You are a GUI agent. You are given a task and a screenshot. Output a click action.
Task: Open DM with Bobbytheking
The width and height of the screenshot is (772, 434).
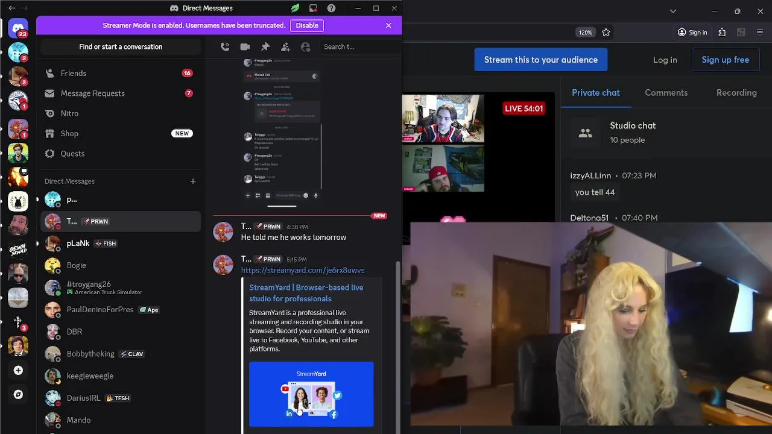pyautogui.click(x=121, y=354)
